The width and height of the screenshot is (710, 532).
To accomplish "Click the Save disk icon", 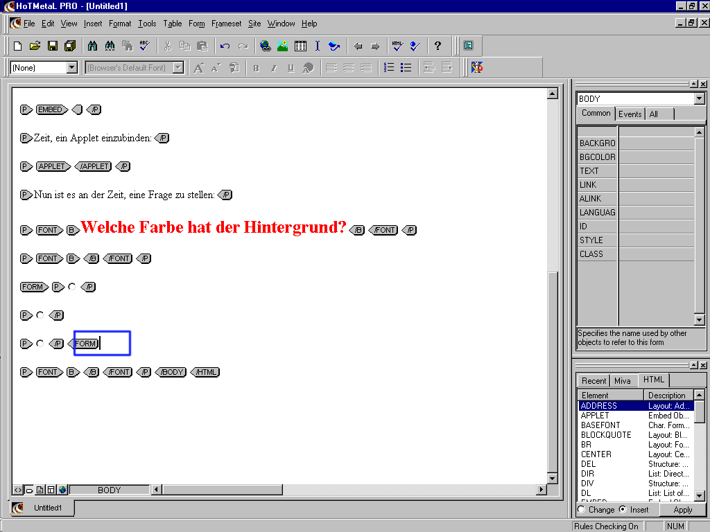I will 53,46.
